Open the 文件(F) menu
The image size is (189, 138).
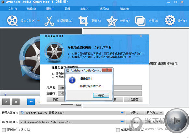pos(12,9)
